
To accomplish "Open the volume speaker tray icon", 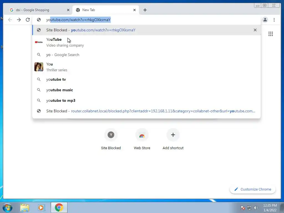I will click(x=256, y=208).
